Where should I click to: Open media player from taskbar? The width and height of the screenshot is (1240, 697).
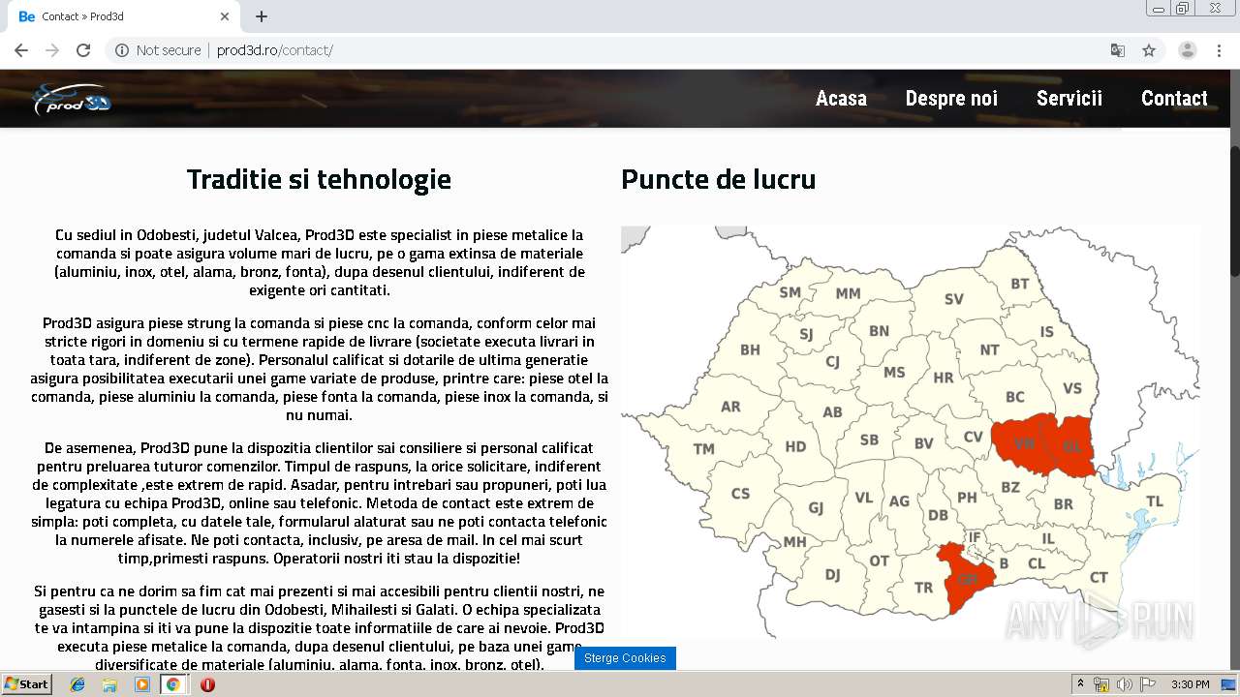(141, 684)
